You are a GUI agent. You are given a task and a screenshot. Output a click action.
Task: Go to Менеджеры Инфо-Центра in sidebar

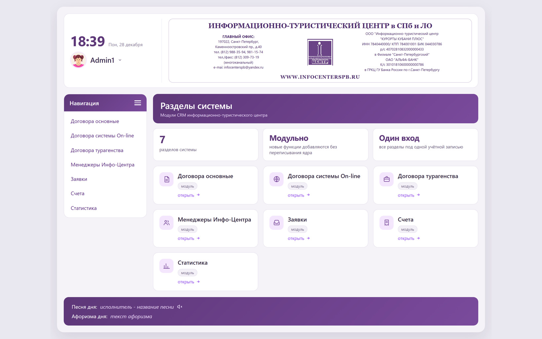(102, 165)
